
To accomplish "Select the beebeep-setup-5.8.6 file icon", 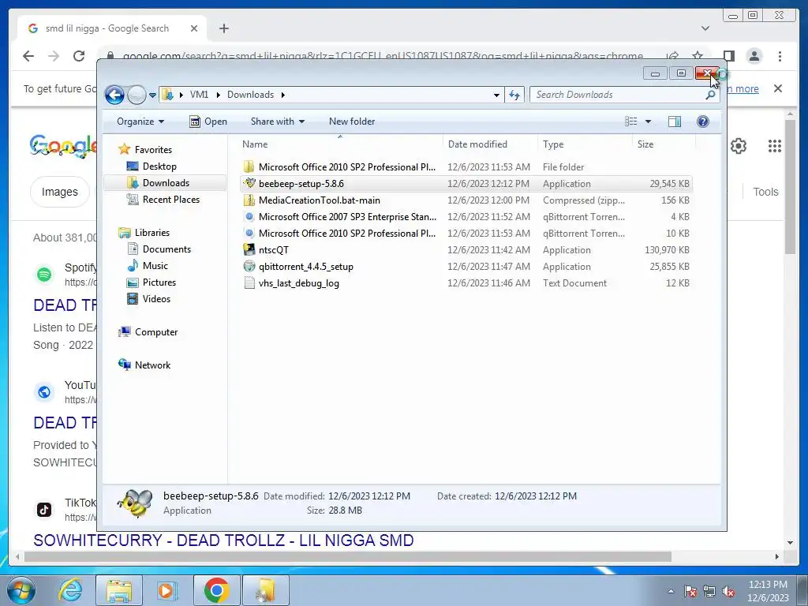I will tap(249, 183).
